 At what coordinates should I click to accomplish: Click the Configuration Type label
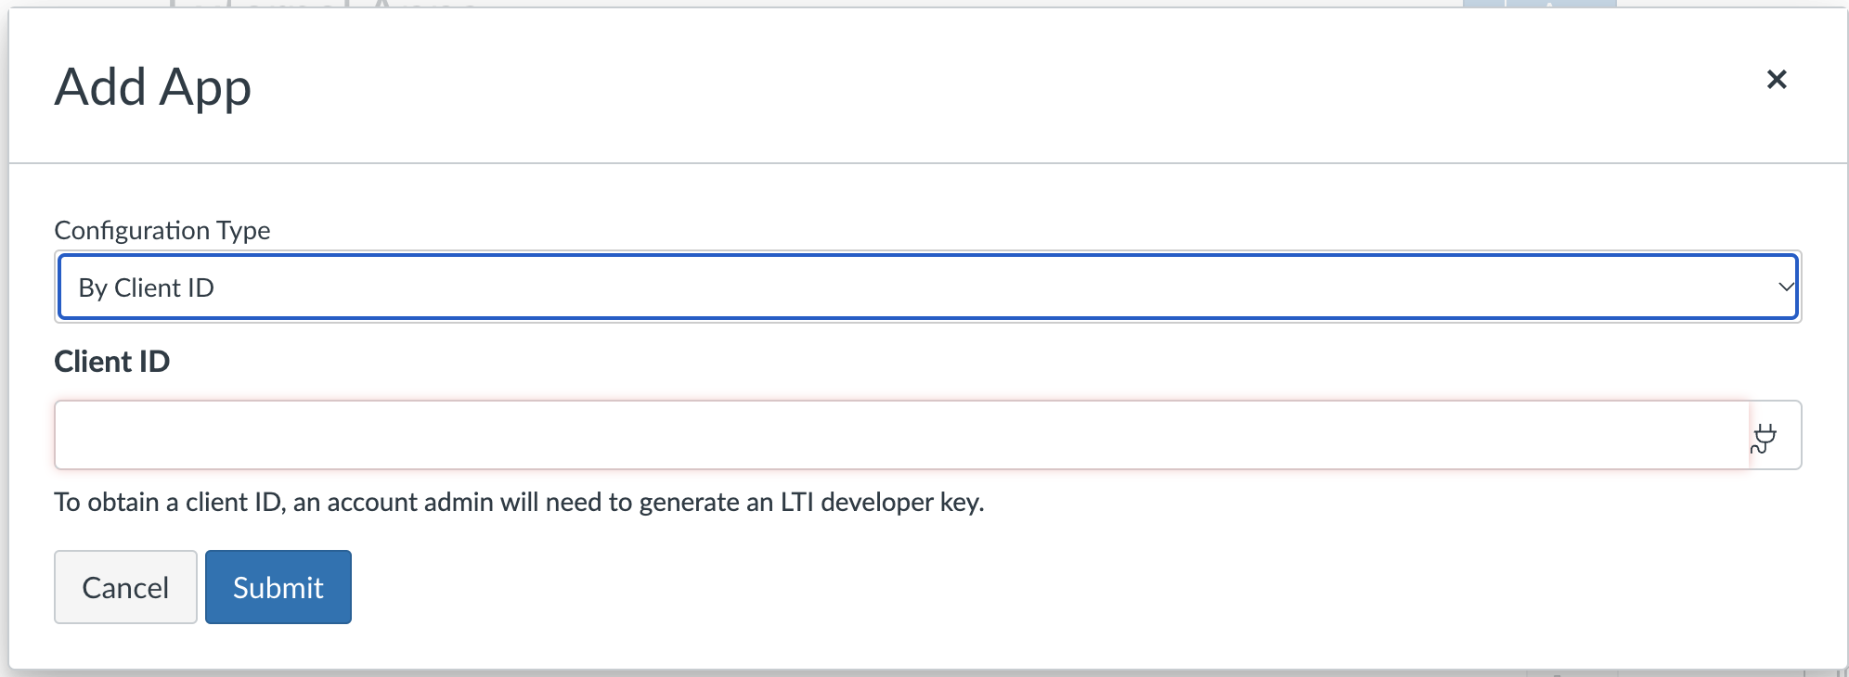(x=162, y=230)
